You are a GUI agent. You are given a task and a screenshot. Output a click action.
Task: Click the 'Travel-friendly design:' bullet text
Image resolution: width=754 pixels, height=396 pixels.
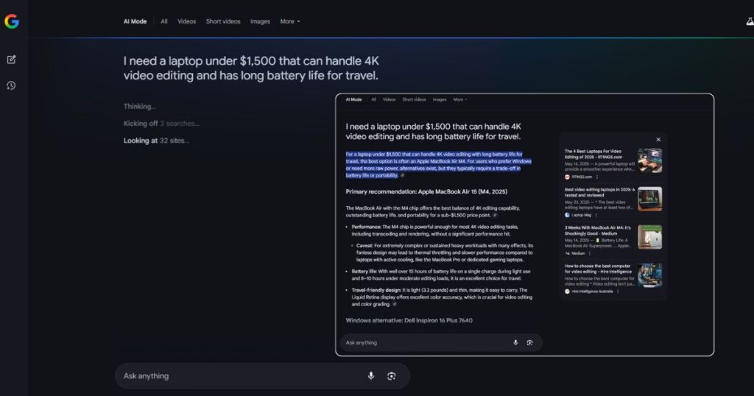tap(442, 297)
